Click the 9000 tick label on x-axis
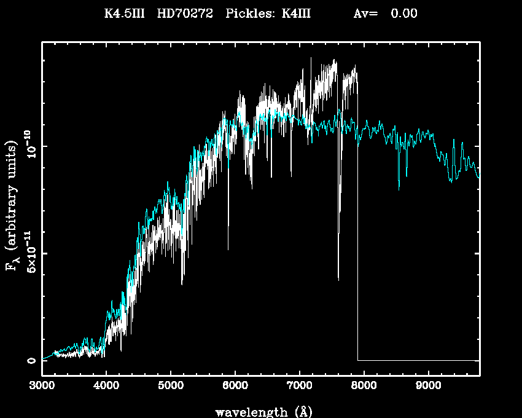This screenshot has width=522, height=418. pos(428,386)
